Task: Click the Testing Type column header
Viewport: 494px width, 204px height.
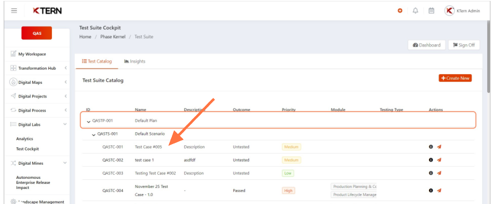Action: [x=391, y=110]
